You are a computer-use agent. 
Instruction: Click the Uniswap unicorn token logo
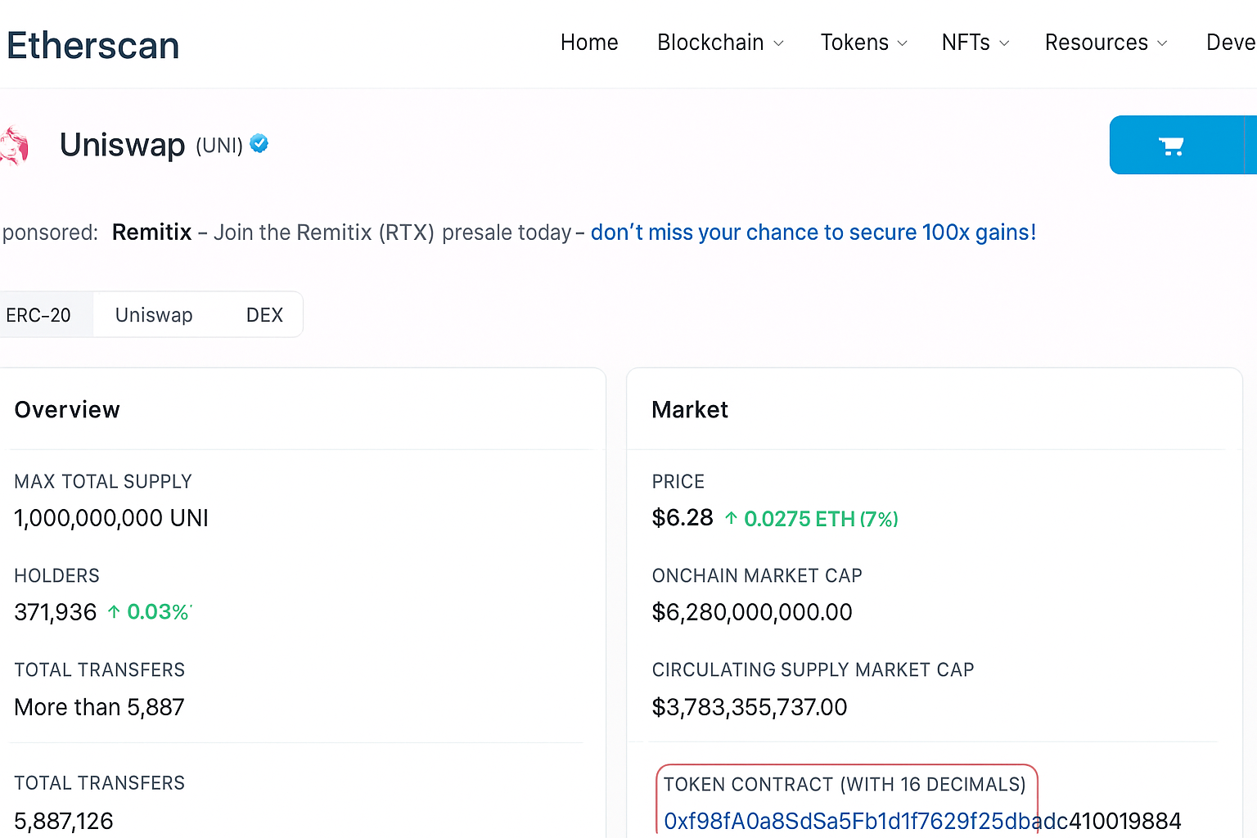pos(14,146)
